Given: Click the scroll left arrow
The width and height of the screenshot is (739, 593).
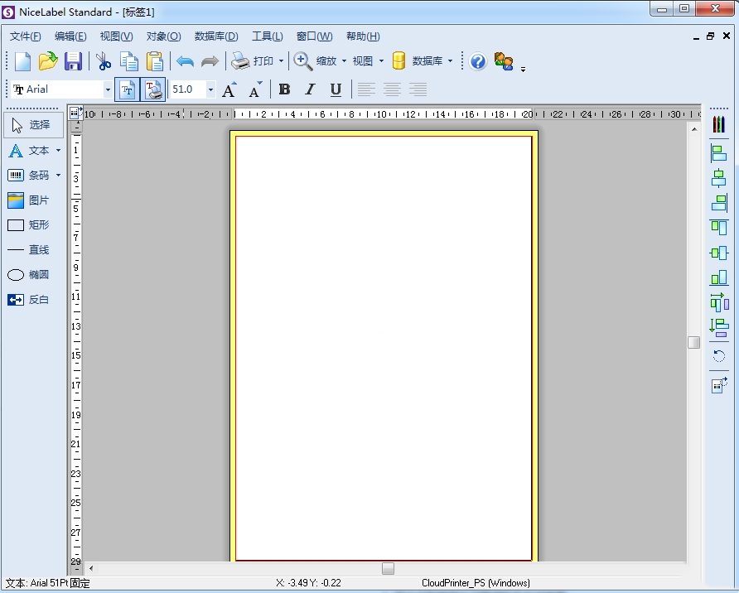Looking at the screenshot, I should tap(91, 568).
